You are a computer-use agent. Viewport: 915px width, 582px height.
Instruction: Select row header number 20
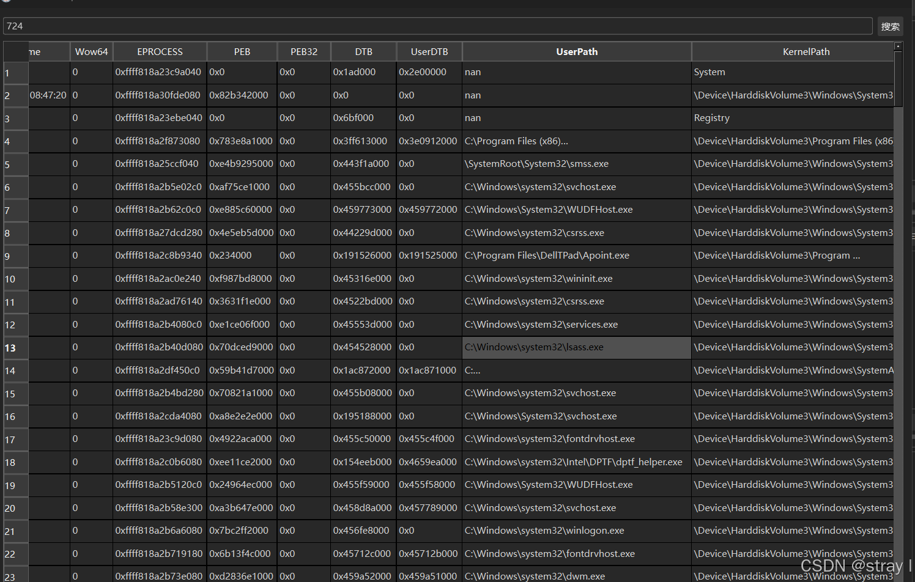pos(16,508)
